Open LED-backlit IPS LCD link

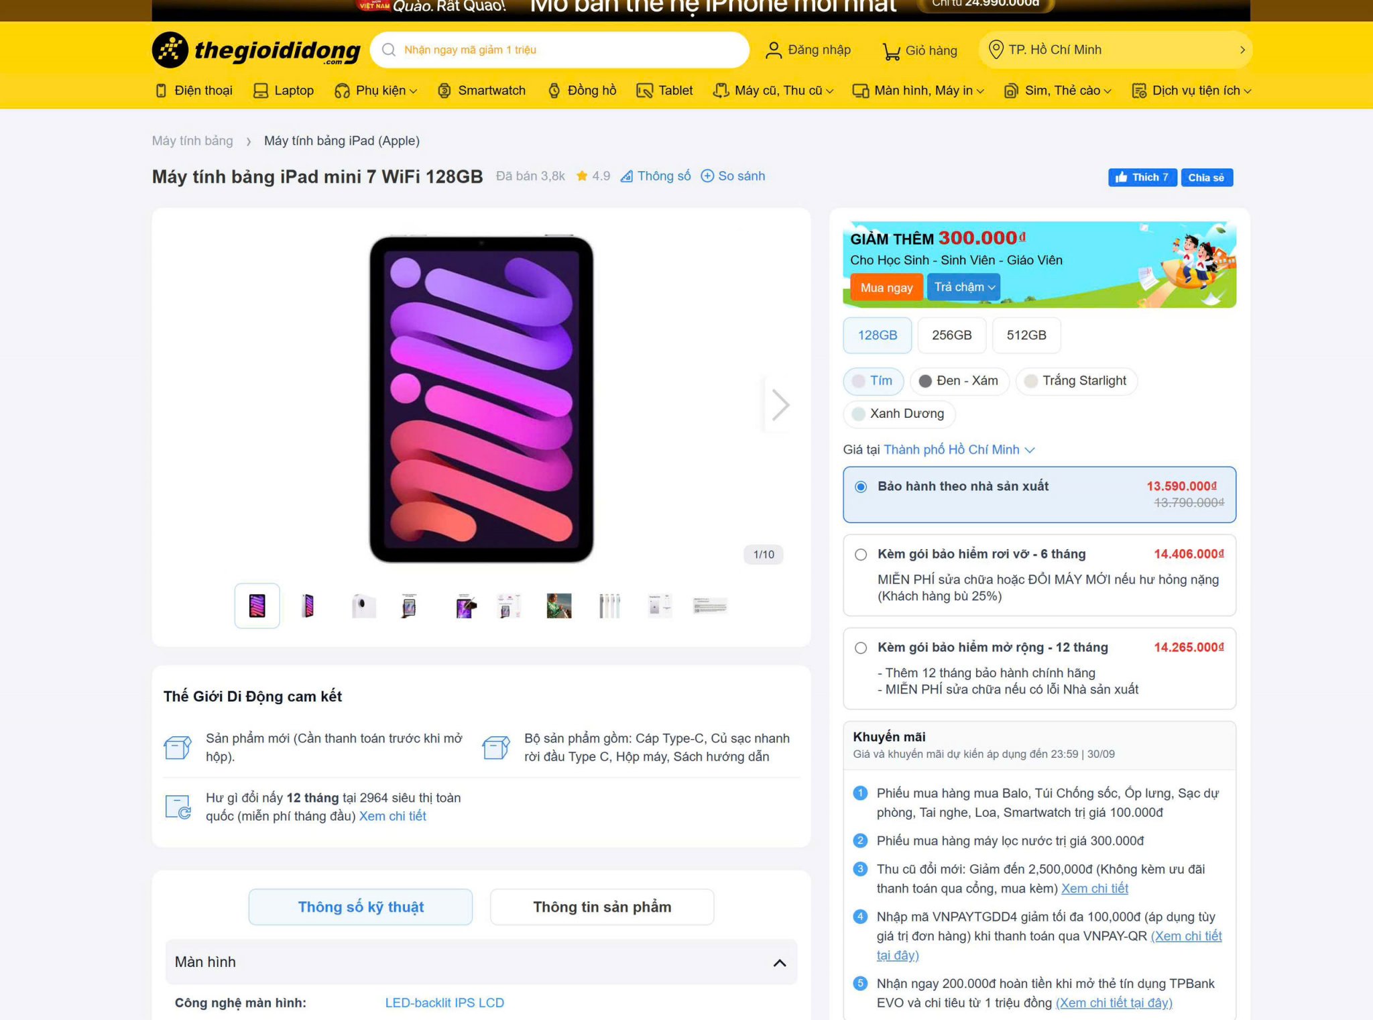pyautogui.click(x=444, y=1003)
